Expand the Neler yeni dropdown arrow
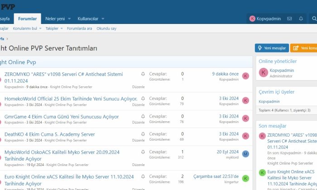This screenshot has height=190, width=317. (x=69, y=19)
